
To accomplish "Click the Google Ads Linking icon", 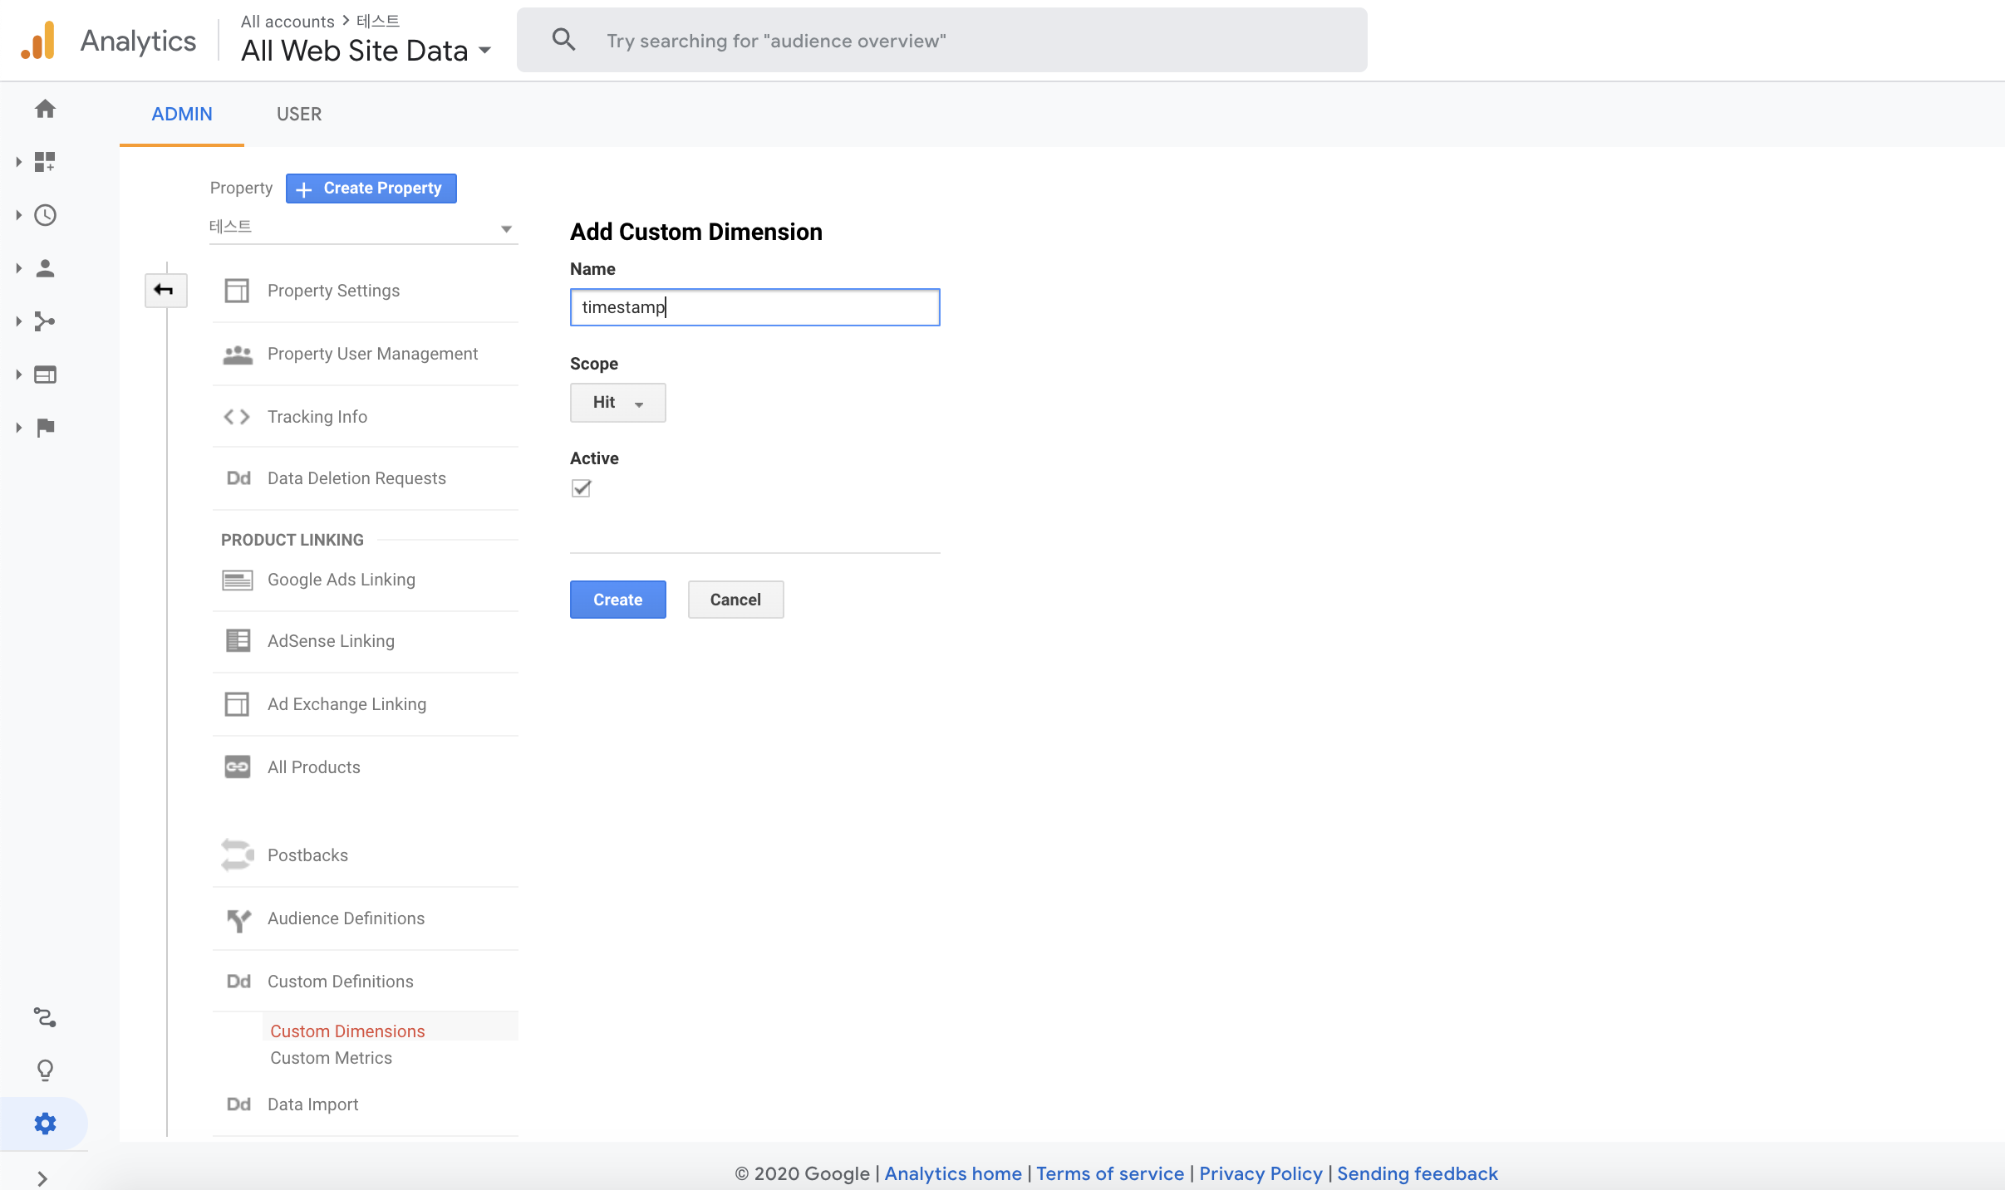I will 238,580.
